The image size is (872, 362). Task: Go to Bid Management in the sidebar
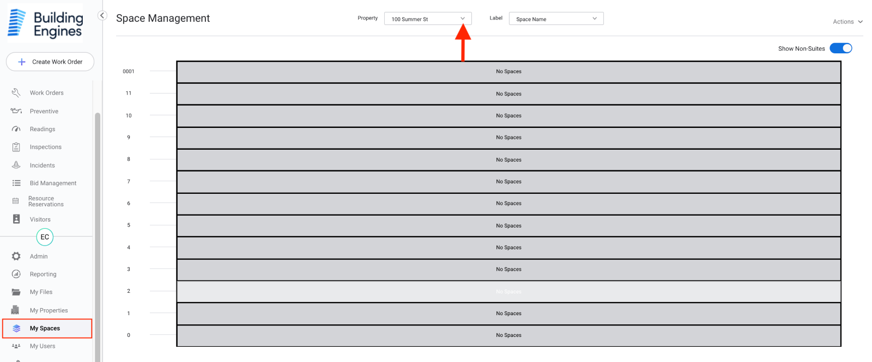tap(53, 183)
